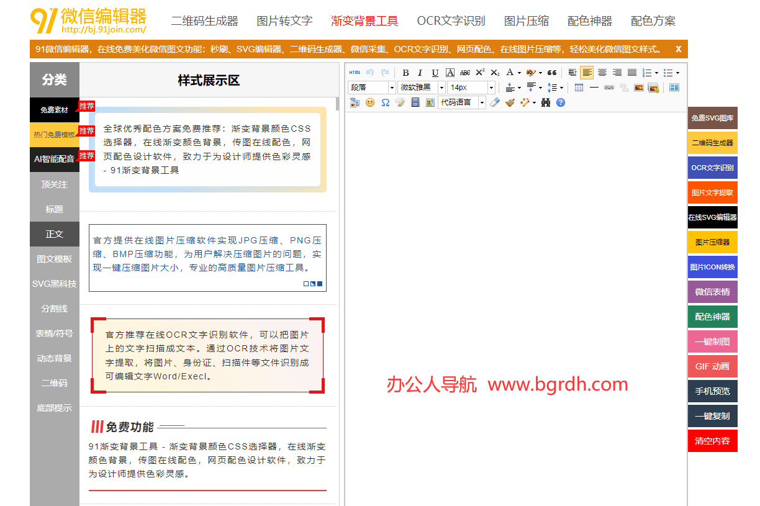Open the emoticon smiley picker
Screen dimensions: 760x506
[370, 102]
